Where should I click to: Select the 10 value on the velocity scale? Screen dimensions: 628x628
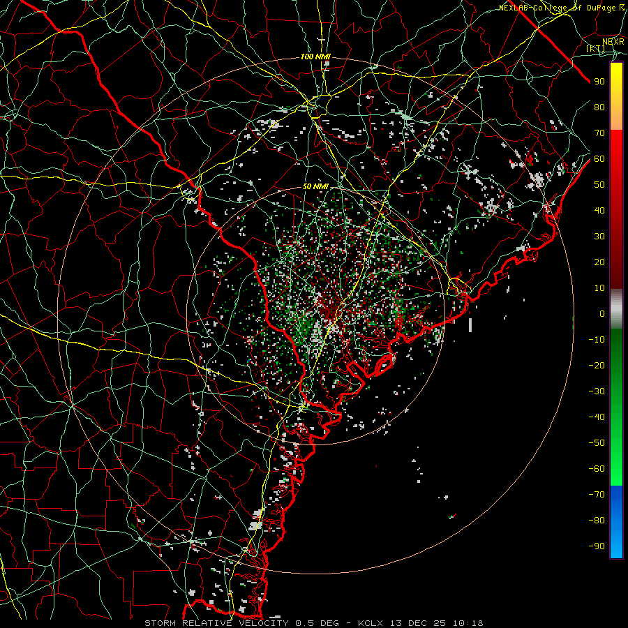click(599, 288)
